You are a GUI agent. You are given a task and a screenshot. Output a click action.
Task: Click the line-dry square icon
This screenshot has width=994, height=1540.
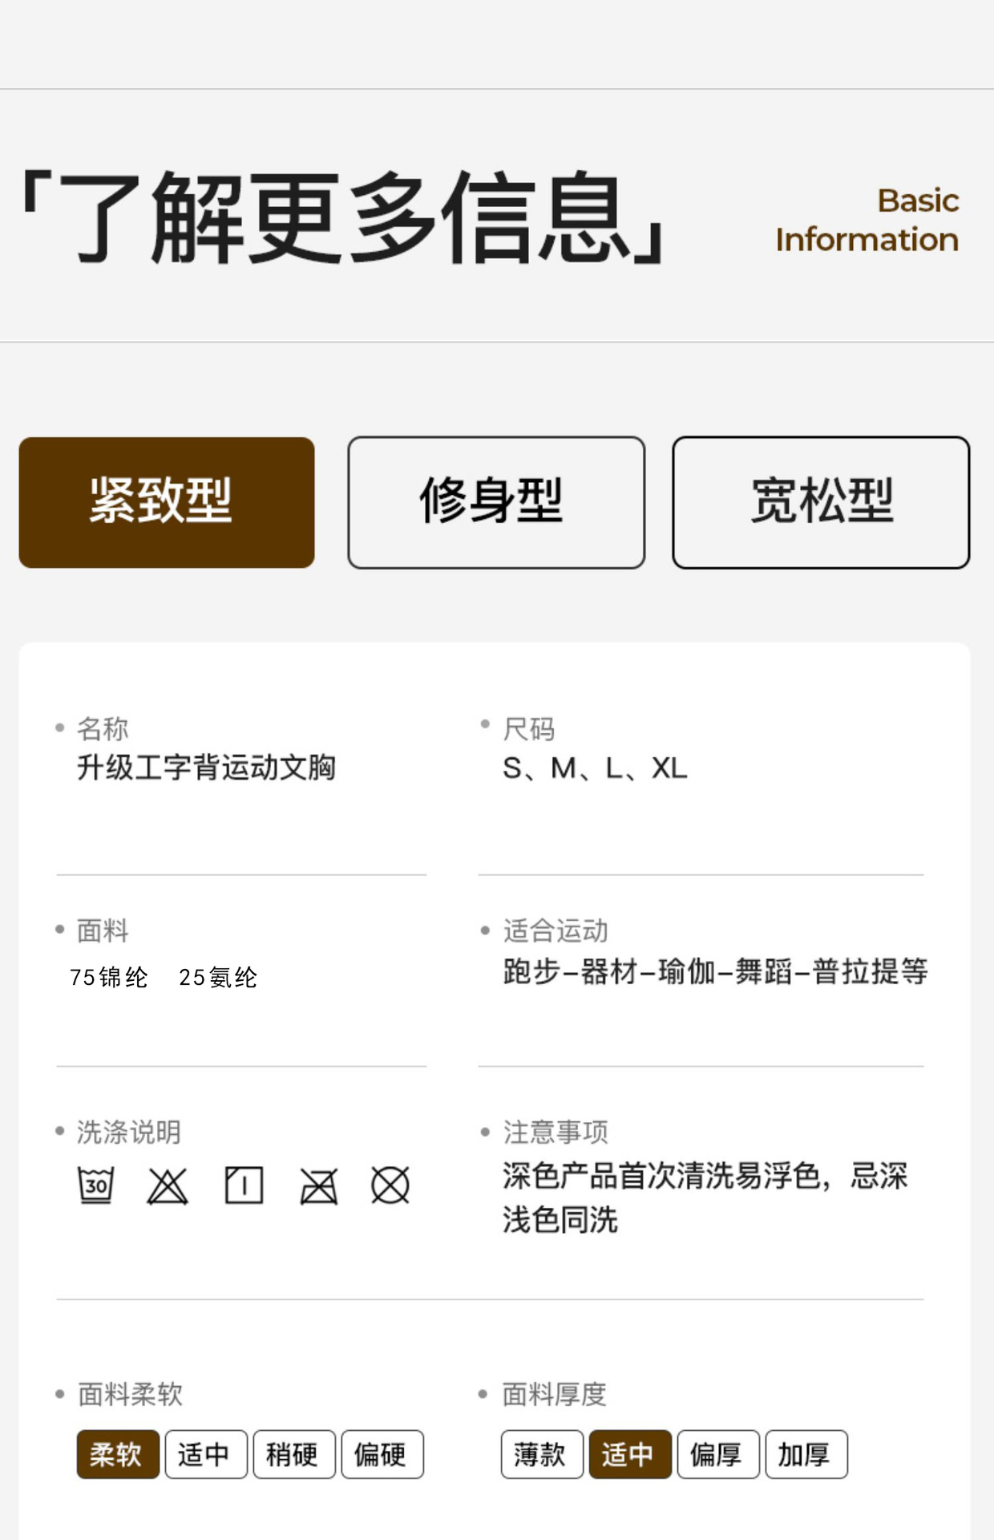pos(244,1185)
